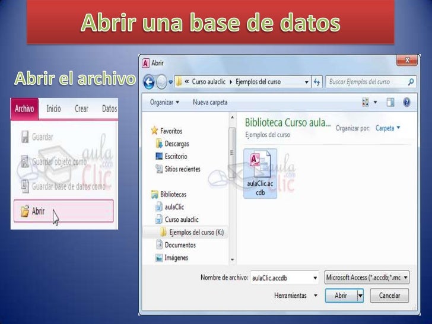This screenshot has height=324, width=432.
Task: Click the Curso aulaclic library icon
Action: coord(159,220)
